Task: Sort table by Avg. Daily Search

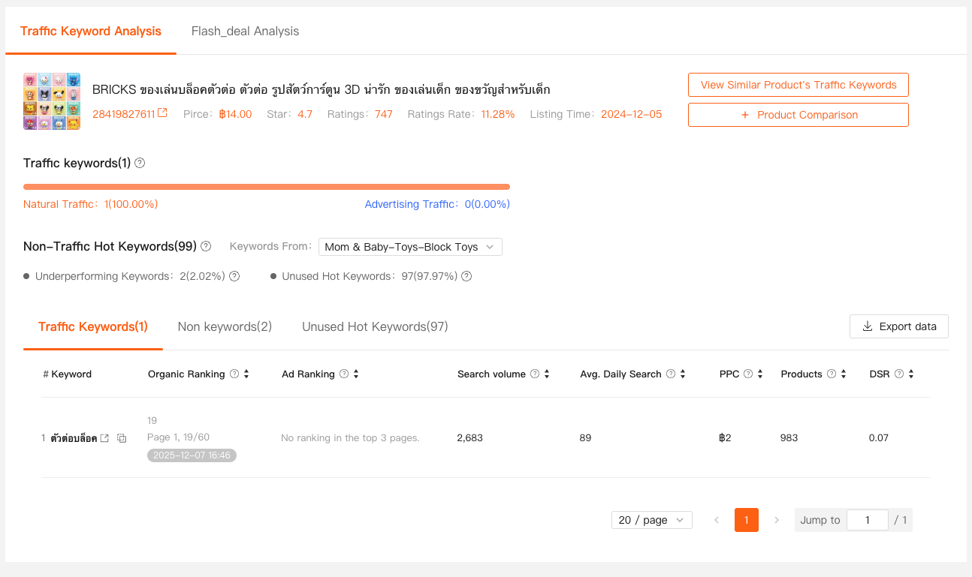Action: tap(683, 374)
